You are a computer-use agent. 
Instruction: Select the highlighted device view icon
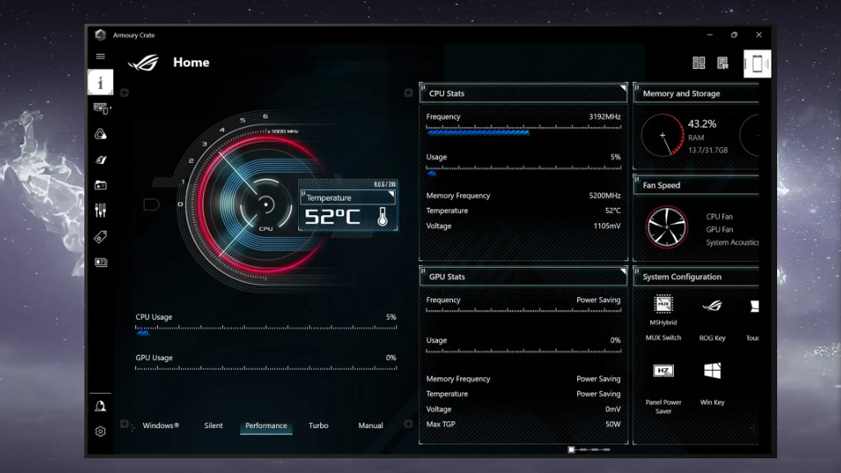click(x=757, y=64)
